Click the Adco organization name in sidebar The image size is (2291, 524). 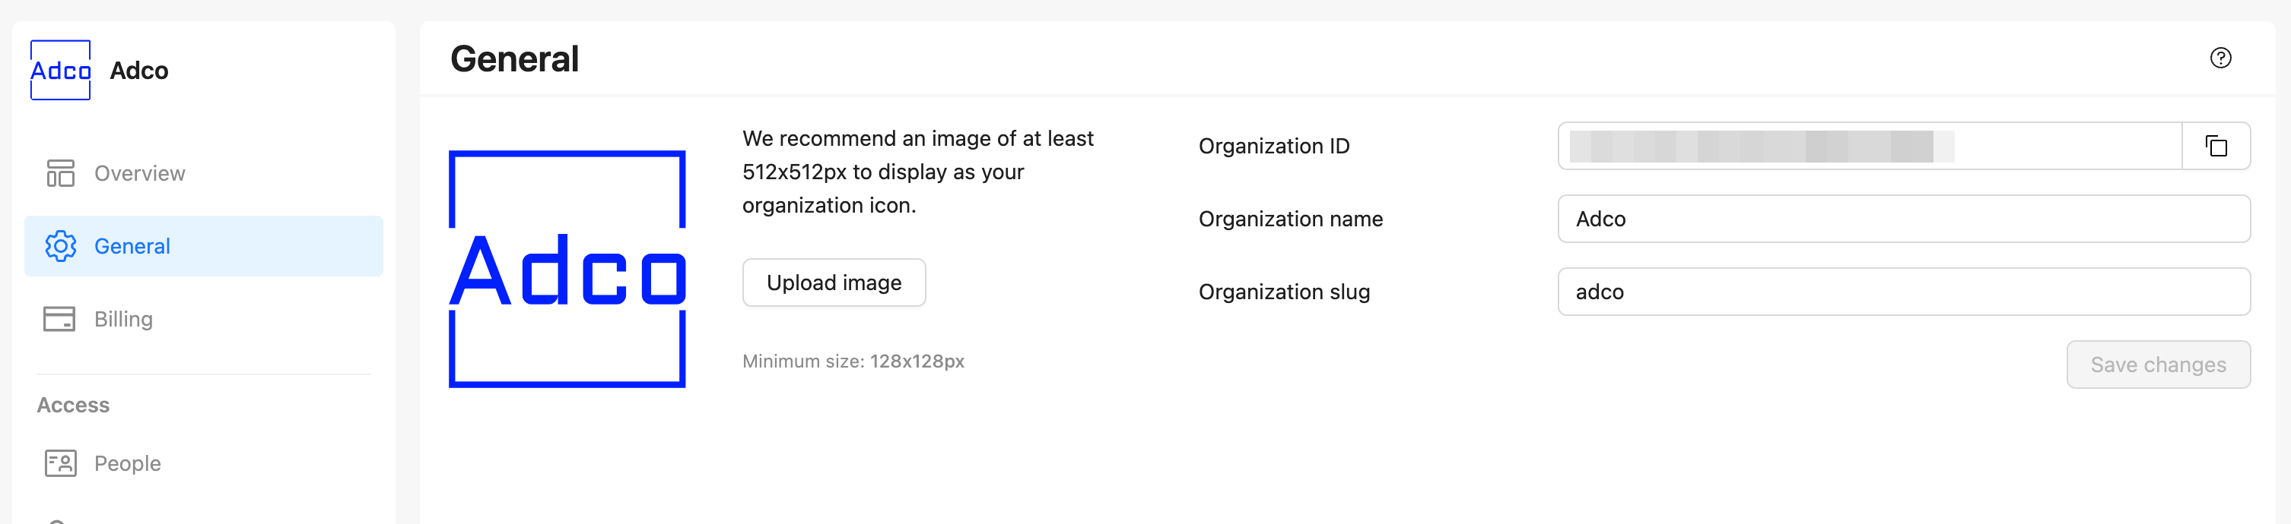click(x=138, y=71)
